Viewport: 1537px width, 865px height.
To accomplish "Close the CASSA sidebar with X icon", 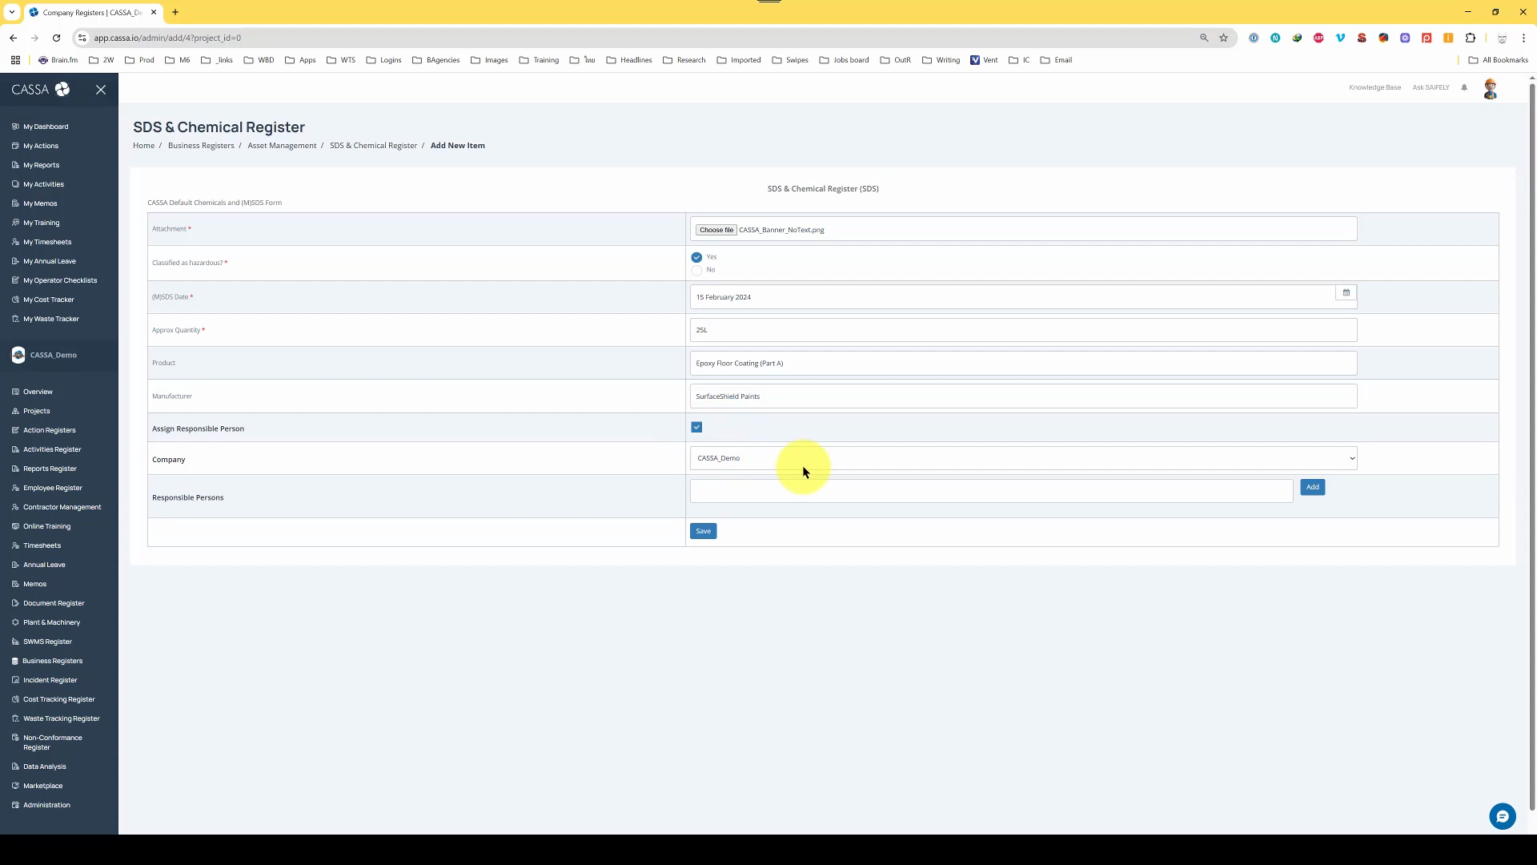I will [101, 90].
